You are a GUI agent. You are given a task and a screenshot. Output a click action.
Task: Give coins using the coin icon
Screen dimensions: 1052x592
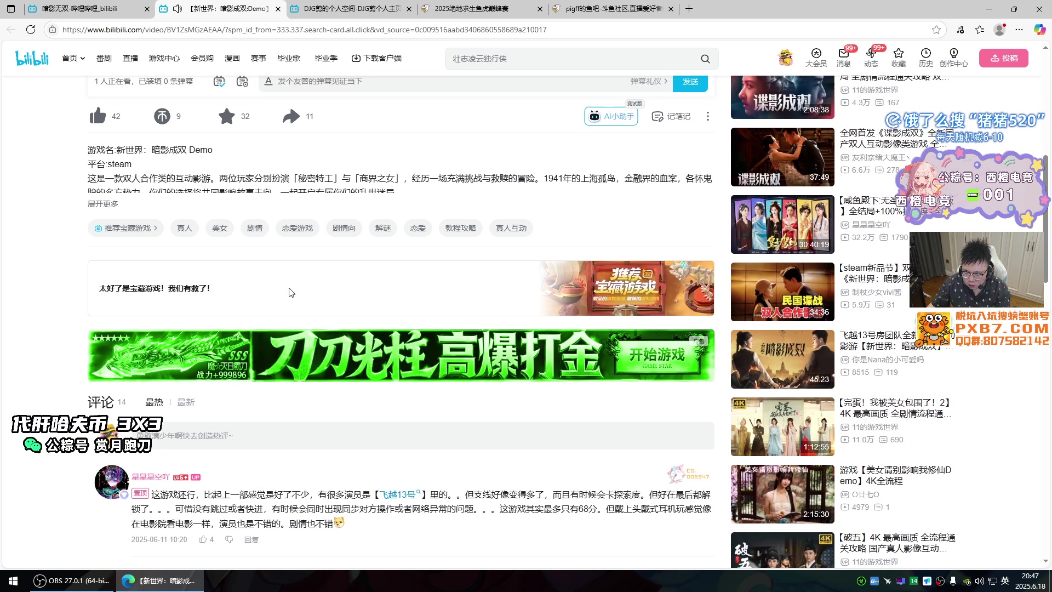[x=162, y=116]
